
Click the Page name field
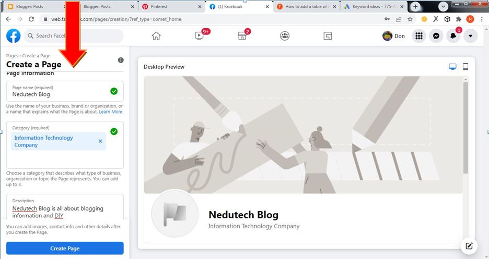coord(65,91)
